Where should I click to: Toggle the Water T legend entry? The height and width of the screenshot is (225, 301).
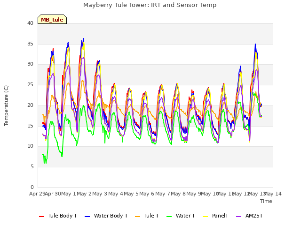coord(181,216)
